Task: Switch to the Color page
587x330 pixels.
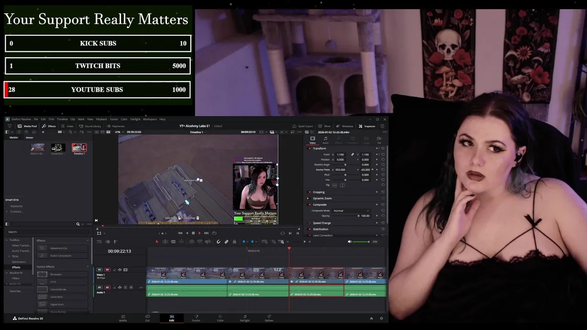Action: pos(220,318)
